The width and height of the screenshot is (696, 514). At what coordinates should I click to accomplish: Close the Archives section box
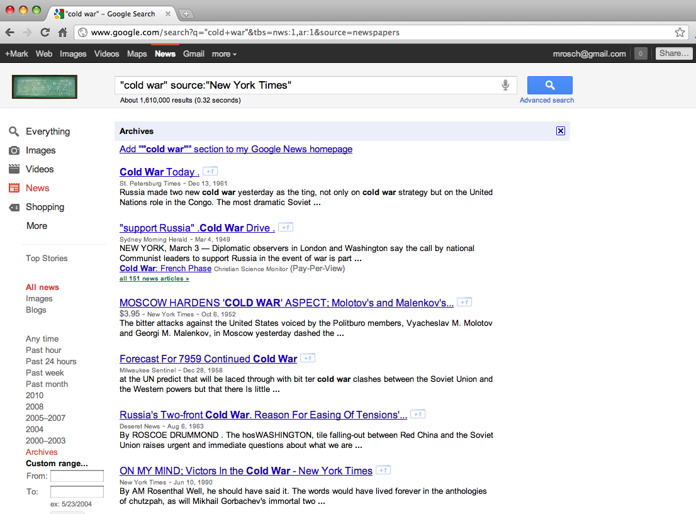(x=561, y=131)
